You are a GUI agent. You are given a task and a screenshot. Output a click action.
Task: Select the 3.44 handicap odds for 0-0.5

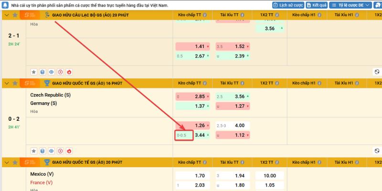(x=200, y=136)
